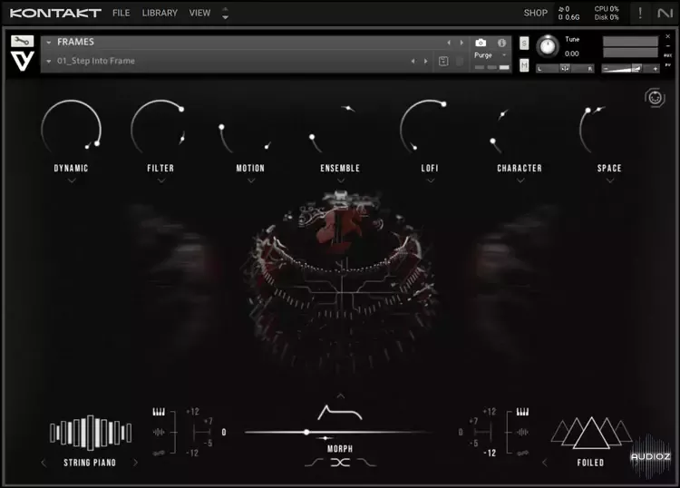Go to next instrument arrow in FRAMES row
The image size is (680, 488).
coord(461,43)
